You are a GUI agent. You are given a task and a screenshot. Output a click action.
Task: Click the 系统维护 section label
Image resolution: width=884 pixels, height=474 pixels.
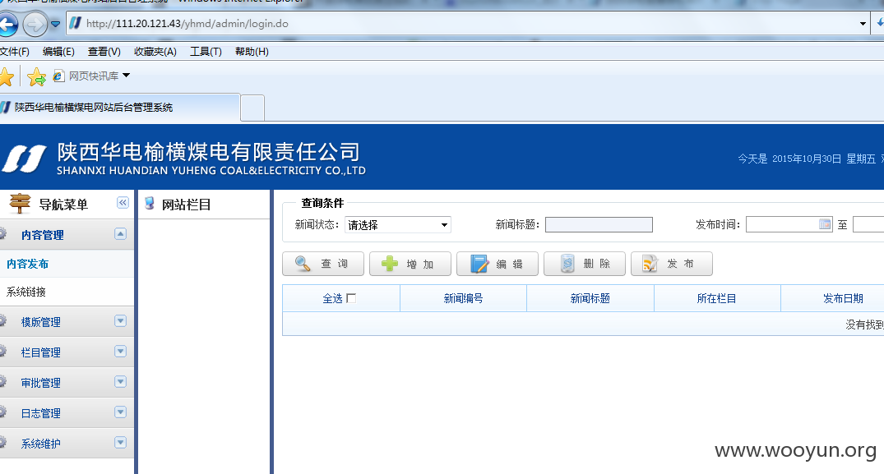click(40, 444)
